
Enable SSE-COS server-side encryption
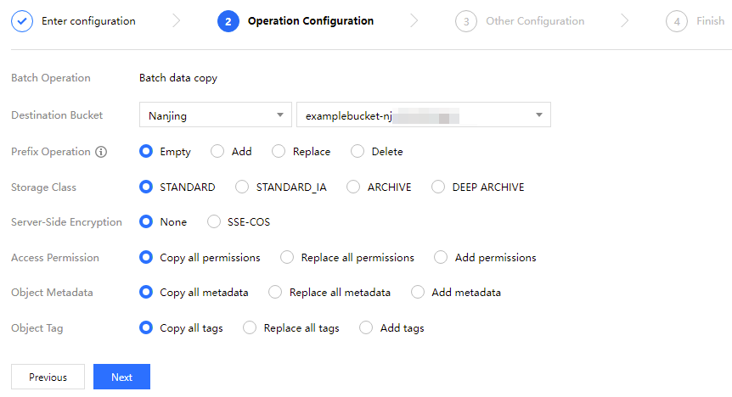[x=214, y=222]
